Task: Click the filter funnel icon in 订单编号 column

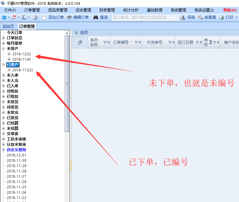Action: coord(136,43)
